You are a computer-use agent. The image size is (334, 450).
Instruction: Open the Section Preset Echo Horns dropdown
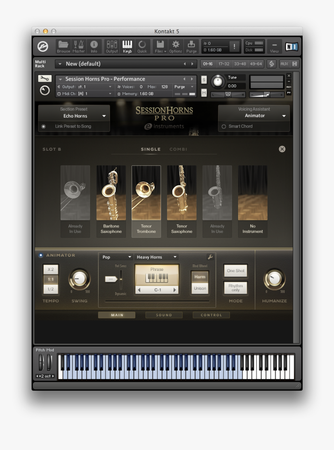74,116
